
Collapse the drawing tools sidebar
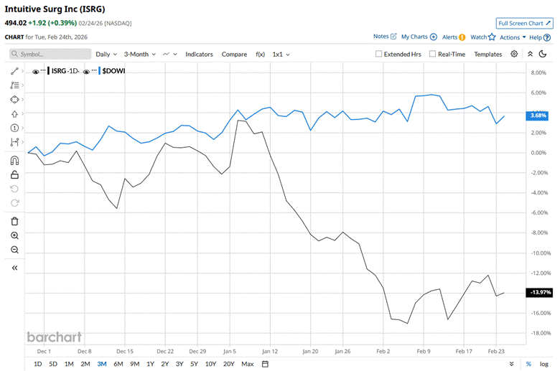[x=14, y=268]
